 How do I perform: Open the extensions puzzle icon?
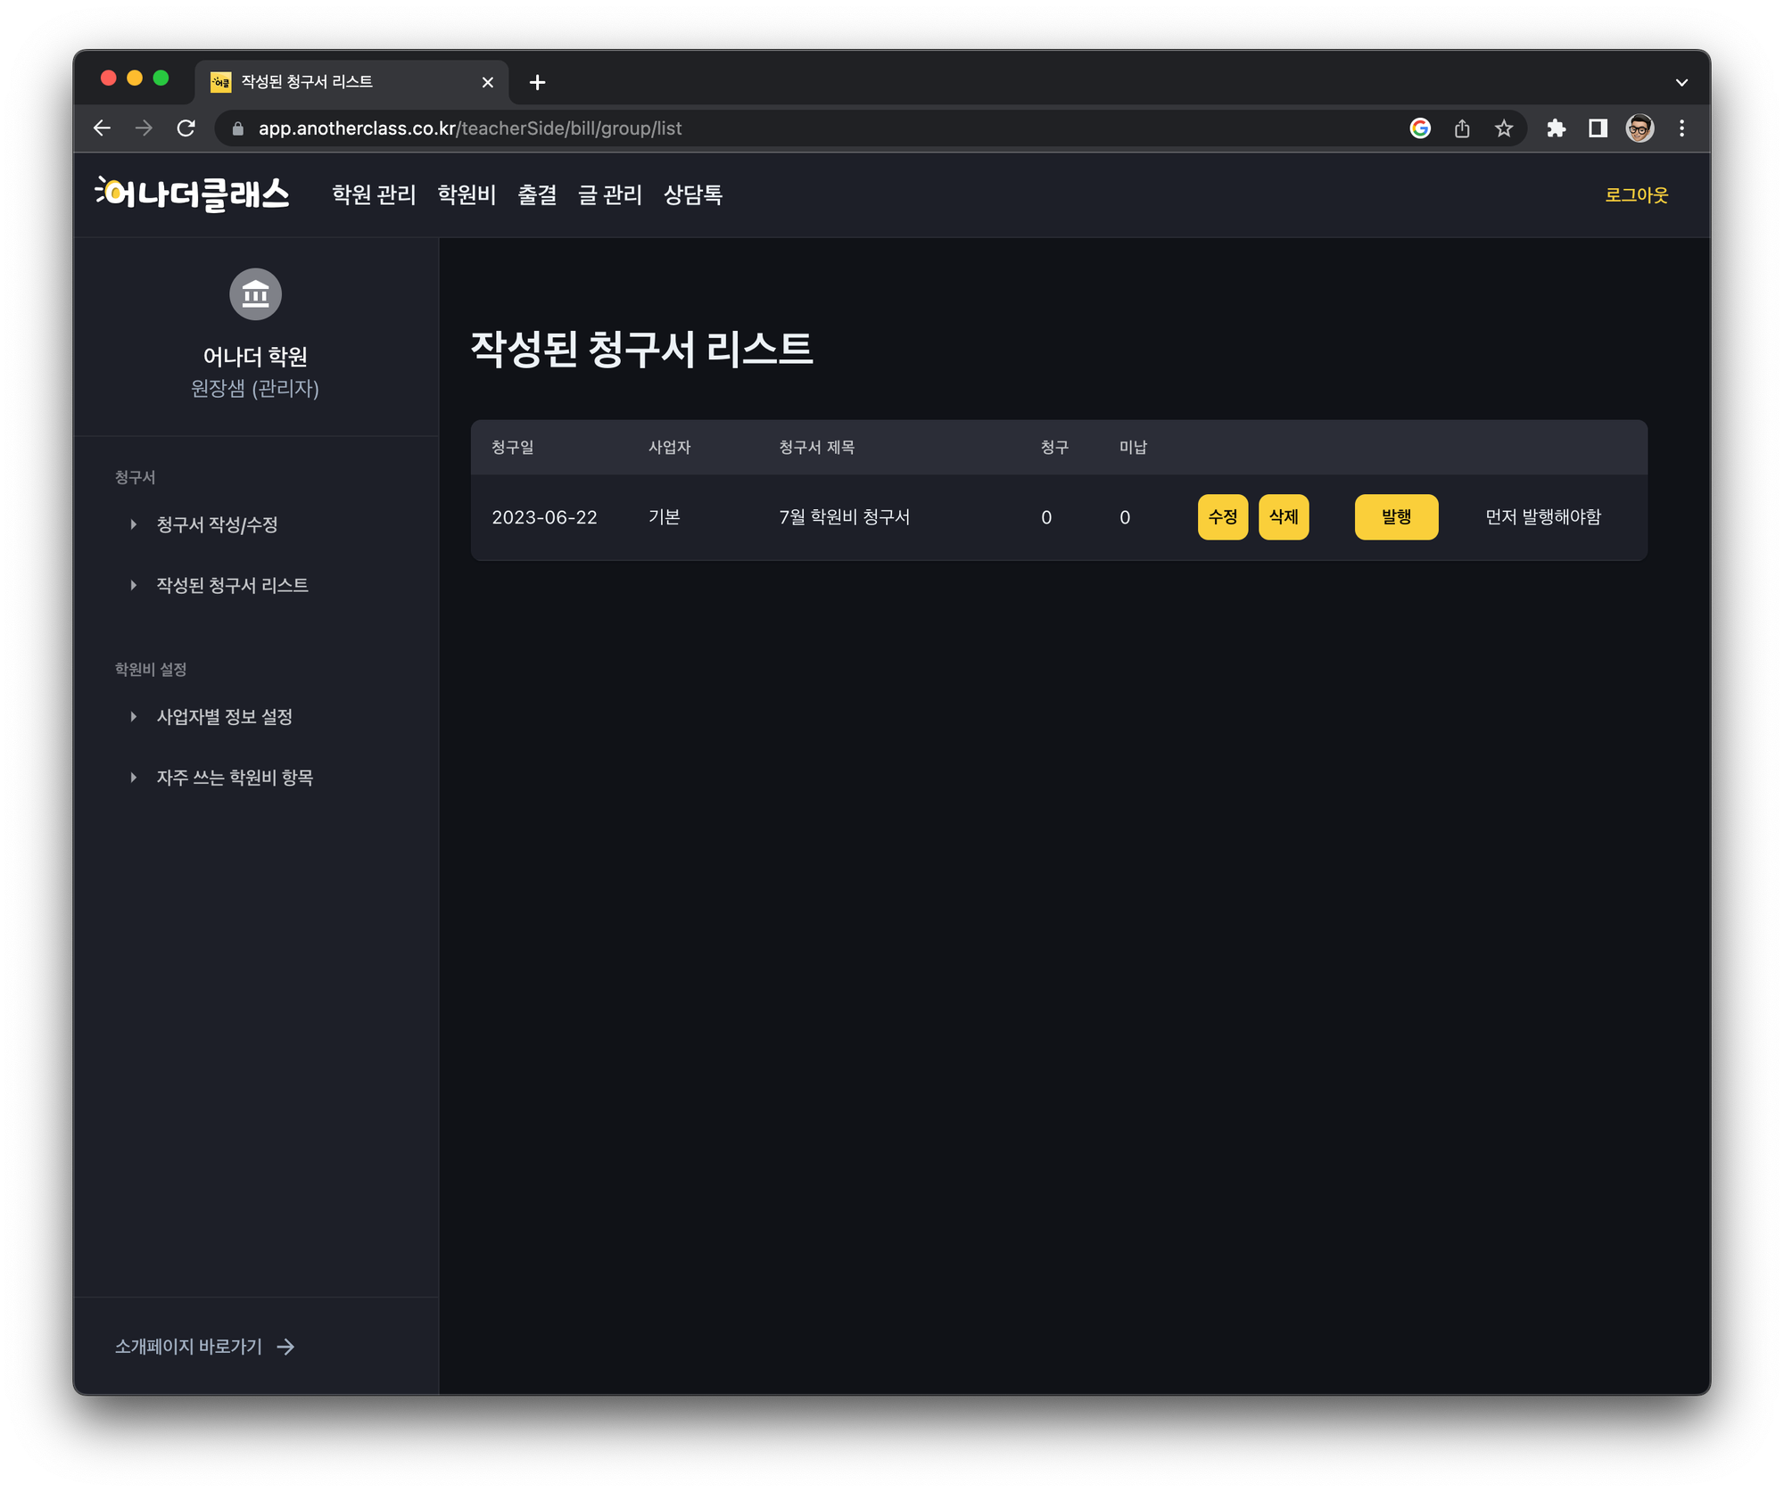coord(1557,128)
